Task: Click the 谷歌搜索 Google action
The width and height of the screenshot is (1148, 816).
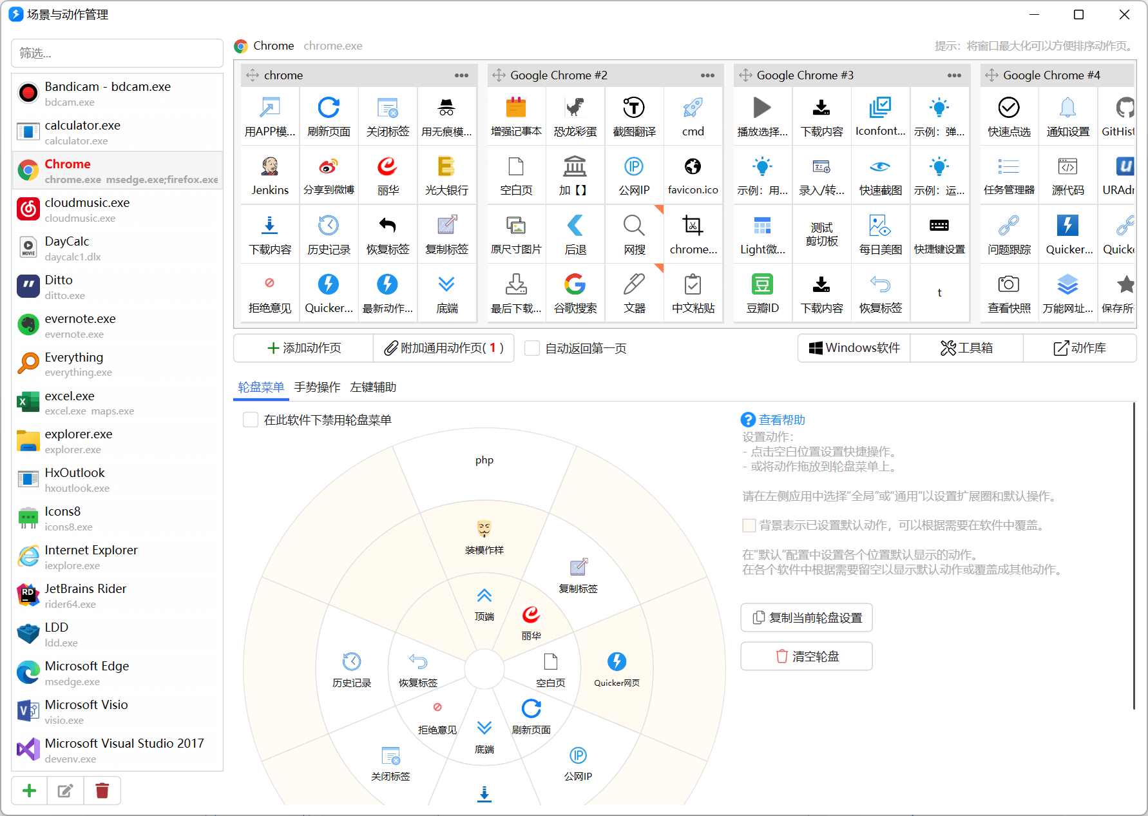Action: [575, 293]
